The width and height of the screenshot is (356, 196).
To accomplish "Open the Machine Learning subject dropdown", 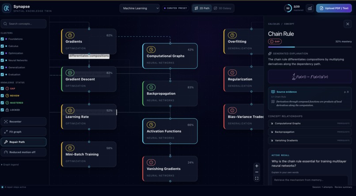I will (140, 8).
